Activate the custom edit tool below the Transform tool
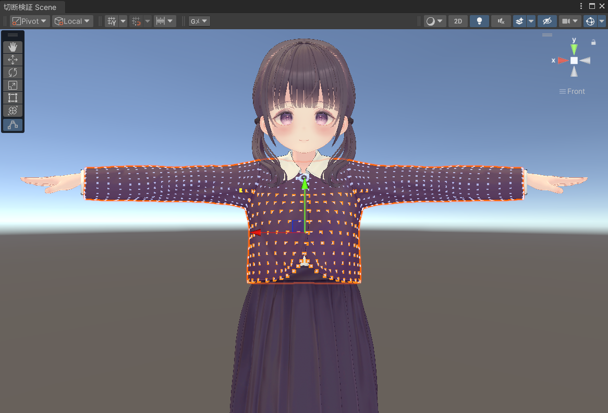This screenshot has height=413, width=608. (13, 125)
